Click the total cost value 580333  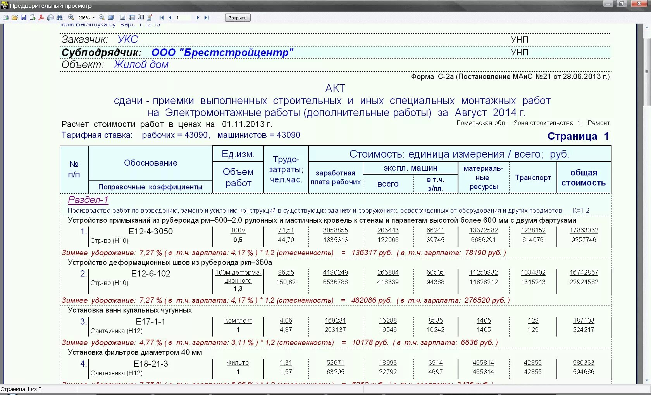(584, 362)
